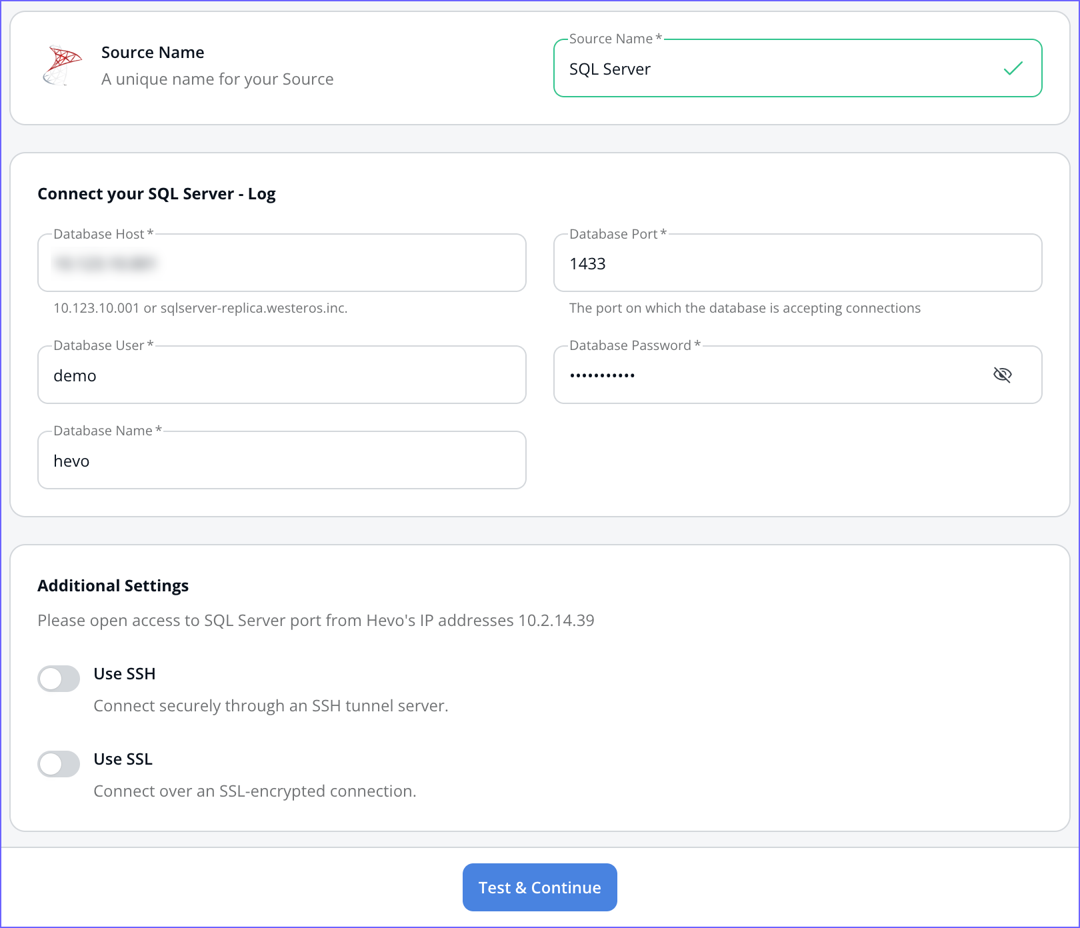This screenshot has height=928, width=1080.
Task: Toggle password visibility eye icon
Action: click(x=1002, y=375)
